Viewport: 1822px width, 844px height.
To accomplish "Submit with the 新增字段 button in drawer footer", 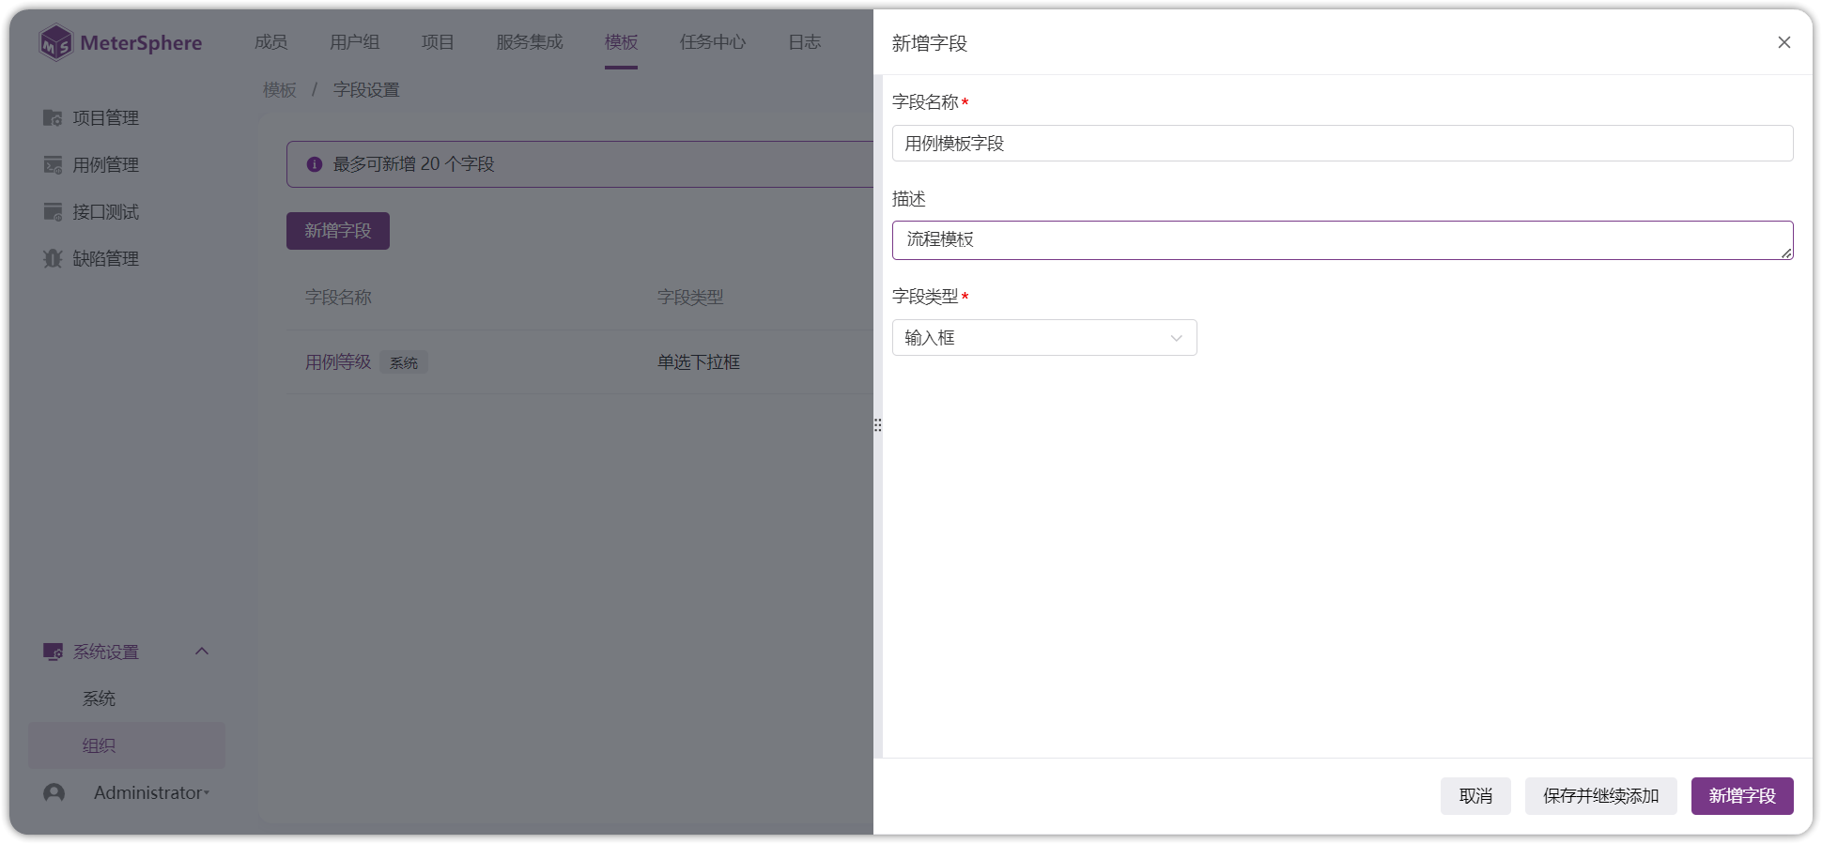I will pos(1742,796).
